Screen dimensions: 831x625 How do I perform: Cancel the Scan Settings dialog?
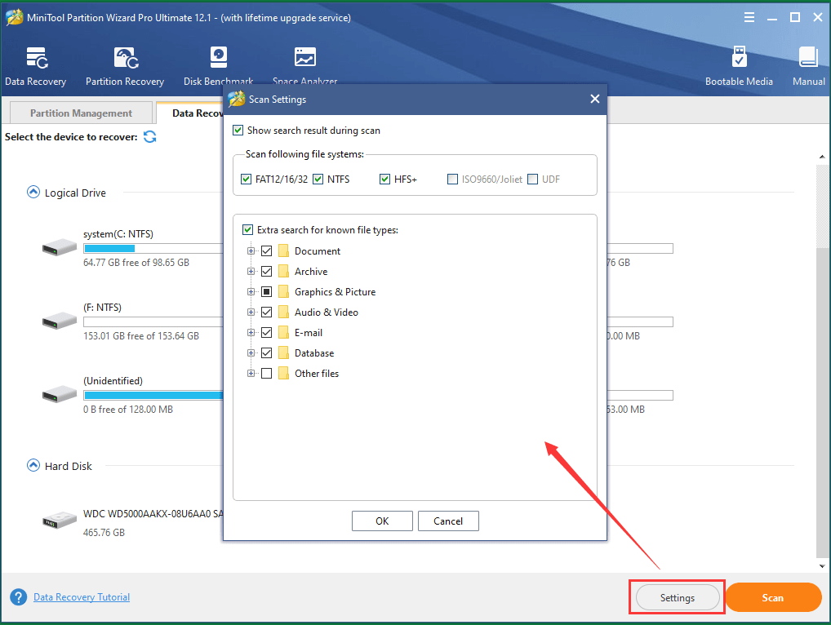[448, 521]
